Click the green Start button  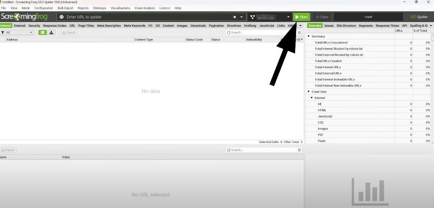tap(302, 17)
